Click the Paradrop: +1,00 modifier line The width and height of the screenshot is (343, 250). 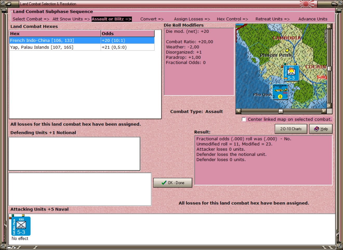pyautogui.click(x=183, y=57)
